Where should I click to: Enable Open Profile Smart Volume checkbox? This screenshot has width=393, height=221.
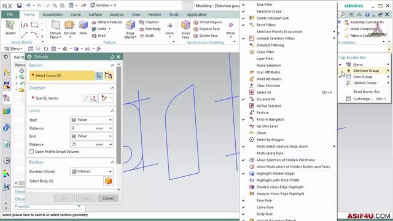(x=31, y=152)
